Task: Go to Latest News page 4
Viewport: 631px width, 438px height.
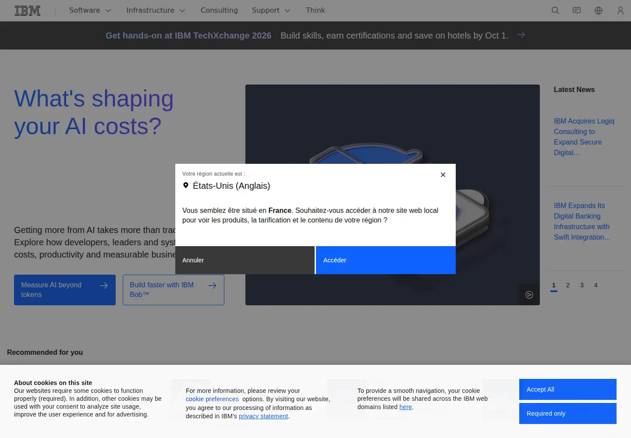Action: click(596, 285)
